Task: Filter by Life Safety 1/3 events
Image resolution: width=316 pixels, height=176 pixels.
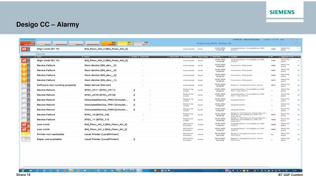Action: 27,44
